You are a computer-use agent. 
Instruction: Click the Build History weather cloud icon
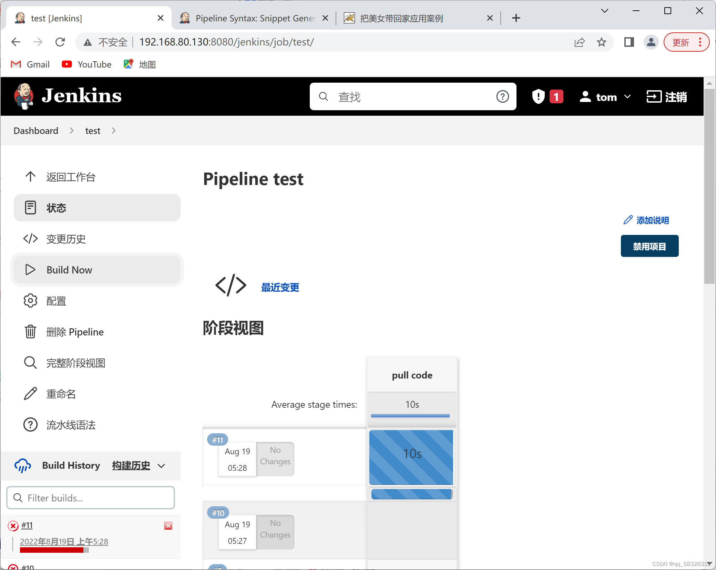click(x=23, y=466)
